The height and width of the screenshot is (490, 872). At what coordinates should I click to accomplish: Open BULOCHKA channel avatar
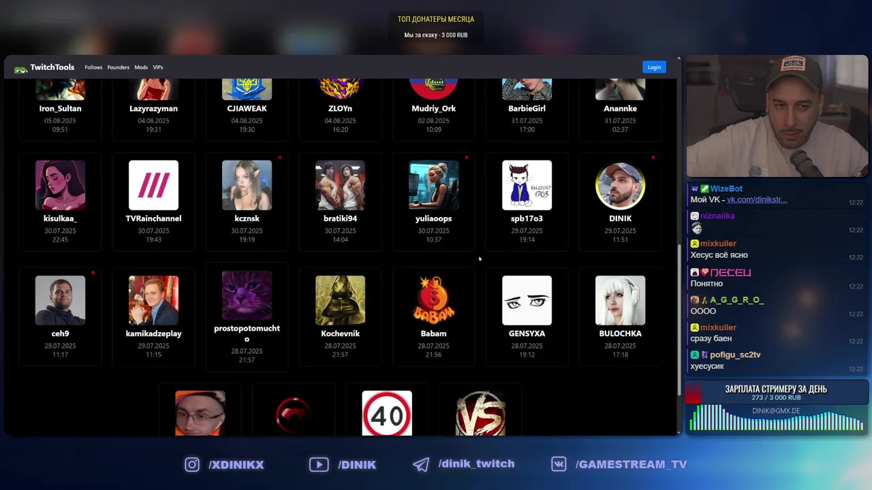pos(620,300)
